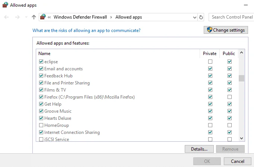Uncheck Public for Internet Connection Sharing

[x=229, y=132]
